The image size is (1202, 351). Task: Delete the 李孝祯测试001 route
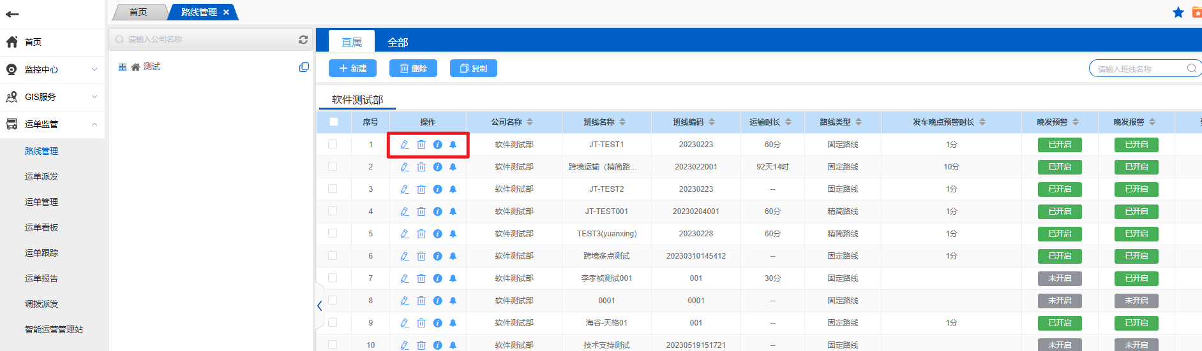click(x=421, y=278)
